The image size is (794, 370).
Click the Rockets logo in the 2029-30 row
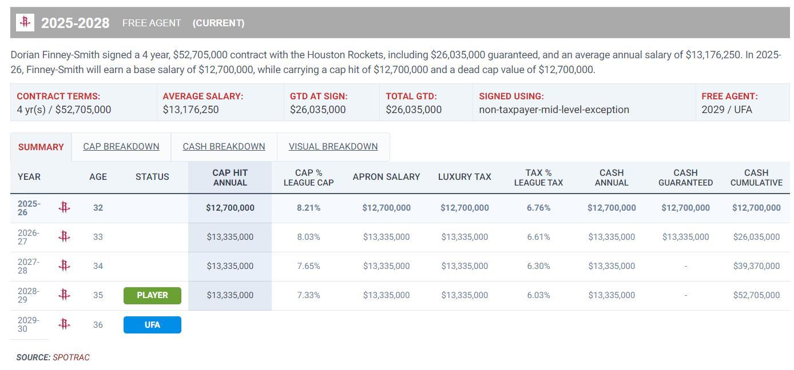64,324
